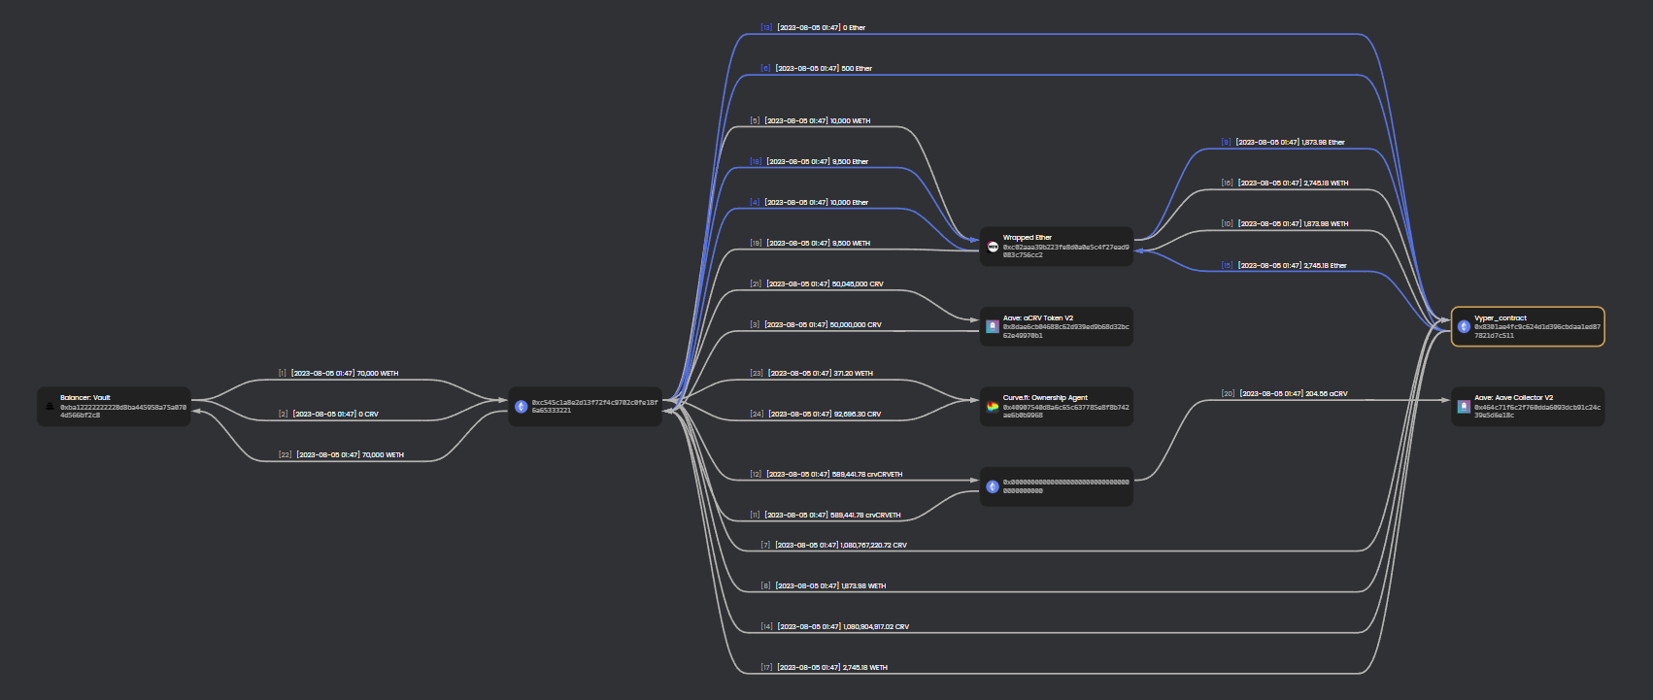Select edge label [5] 10,000 WETH
Viewport: 1653px width, 700px height.
pyautogui.click(x=810, y=121)
